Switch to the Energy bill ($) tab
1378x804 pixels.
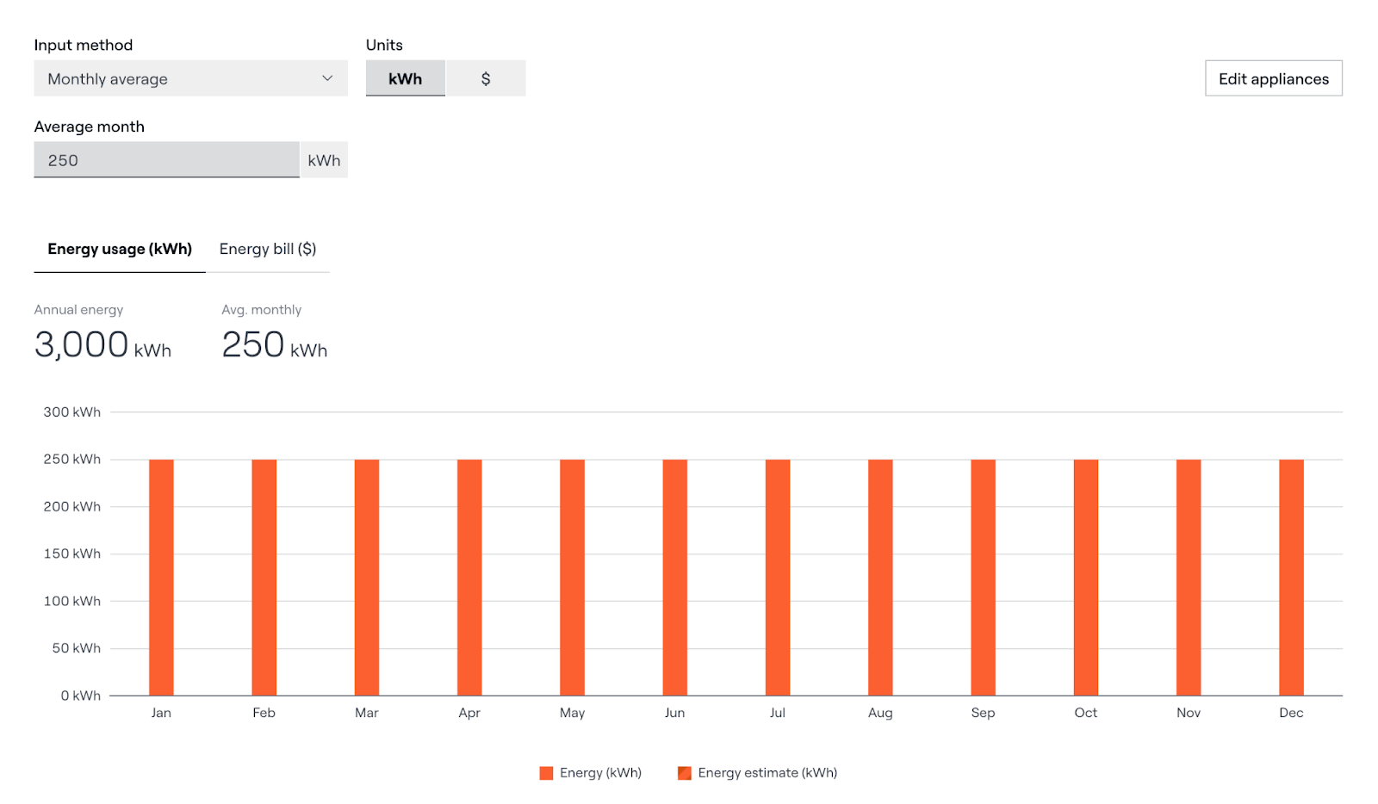tap(268, 249)
